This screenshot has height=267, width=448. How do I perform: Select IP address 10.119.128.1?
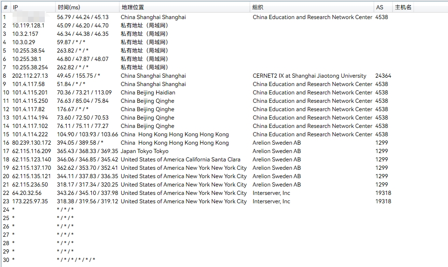(x=28, y=26)
